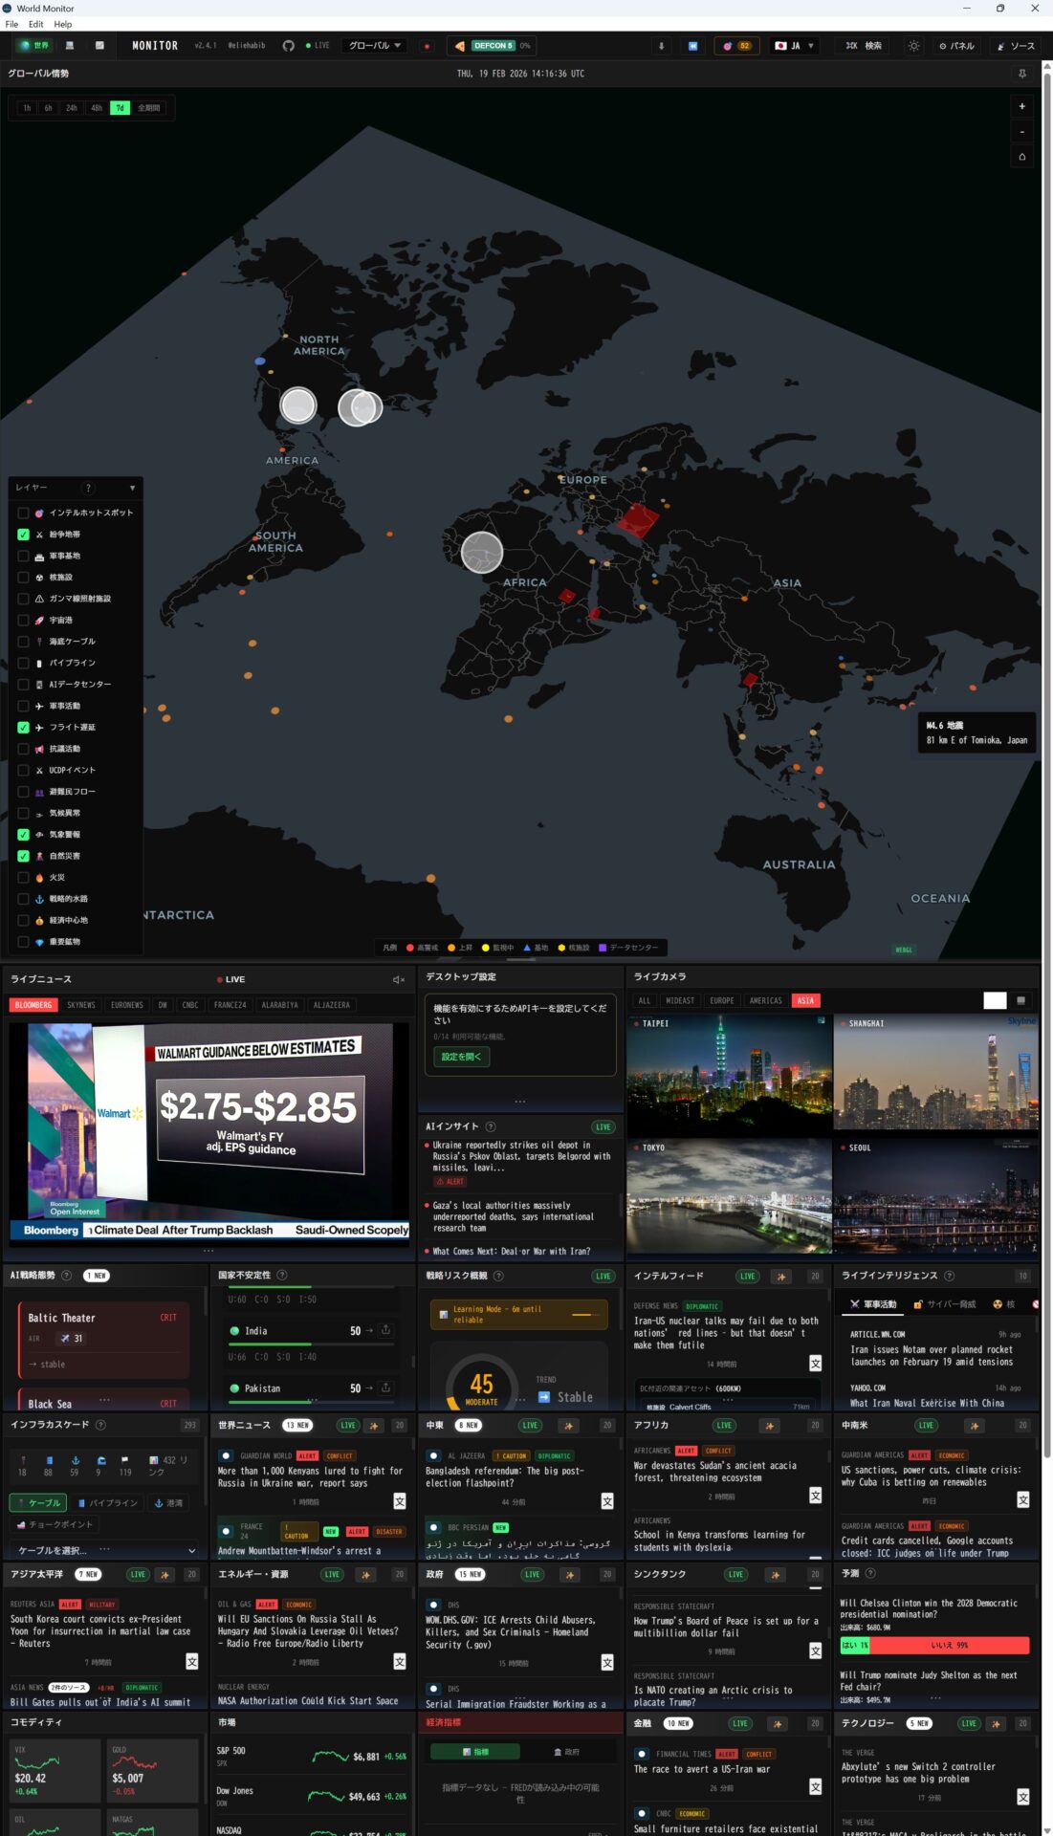This screenshot has width=1053, height=1836.
Task: Open the Tokyo live camera thumbnail
Action: 729,1195
